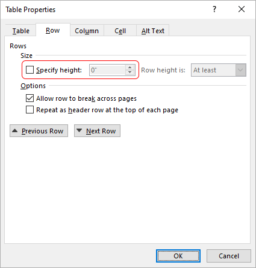Check Repeat as header row option
Image resolution: width=256 pixels, height=268 pixels.
click(x=30, y=110)
